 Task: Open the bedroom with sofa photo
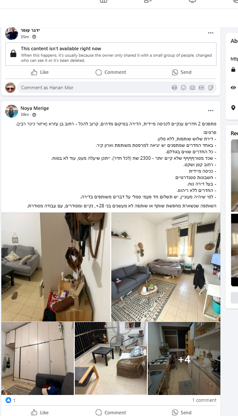tap(166, 267)
